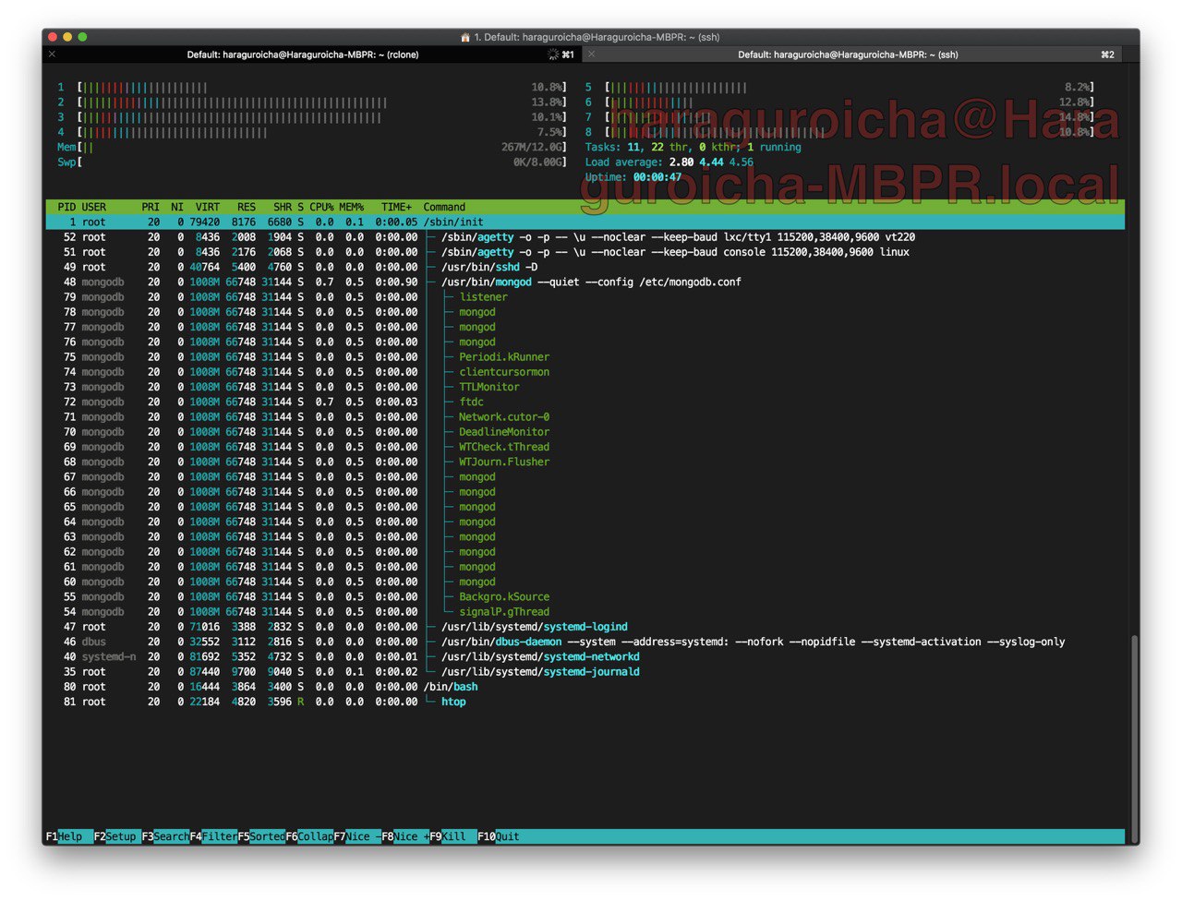Open htop Help with F1

point(69,836)
